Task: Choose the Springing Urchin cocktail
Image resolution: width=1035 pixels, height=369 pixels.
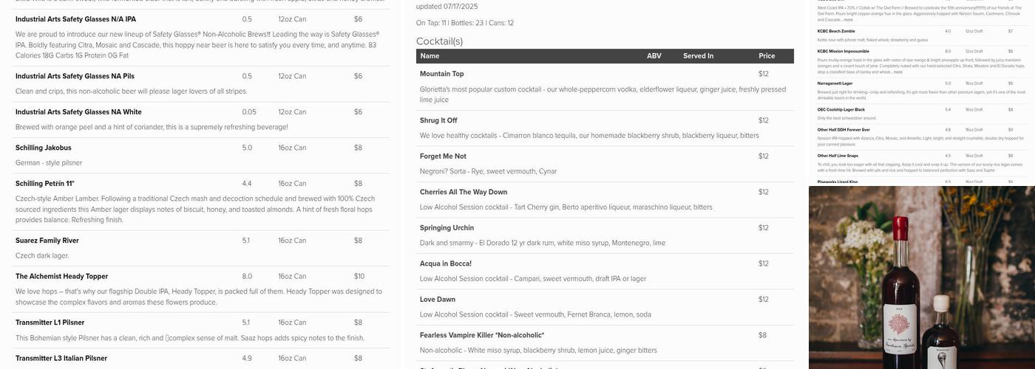Action: click(447, 228)
